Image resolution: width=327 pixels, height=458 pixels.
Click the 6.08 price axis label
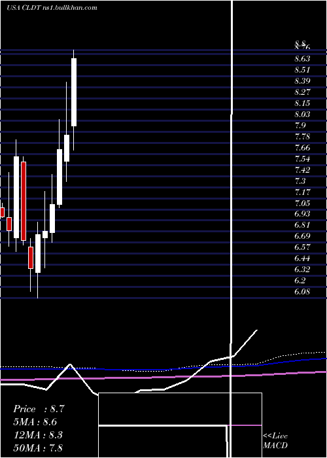pos(302,292)
